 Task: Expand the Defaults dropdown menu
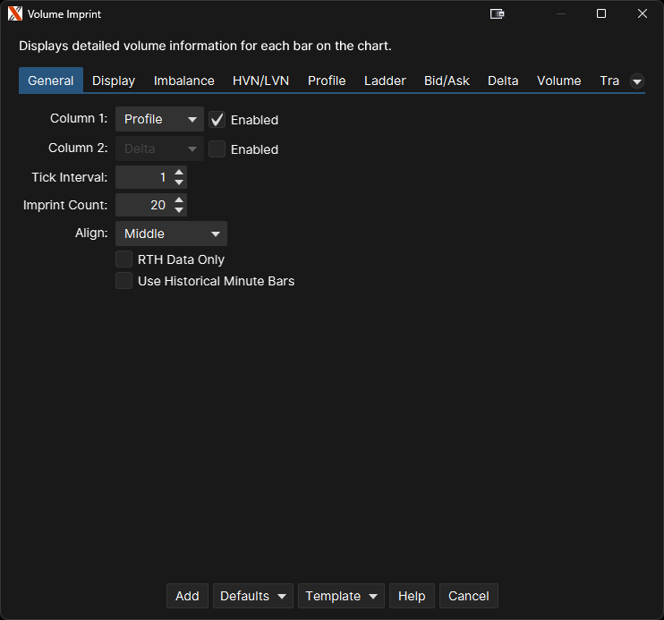[253, 596]
